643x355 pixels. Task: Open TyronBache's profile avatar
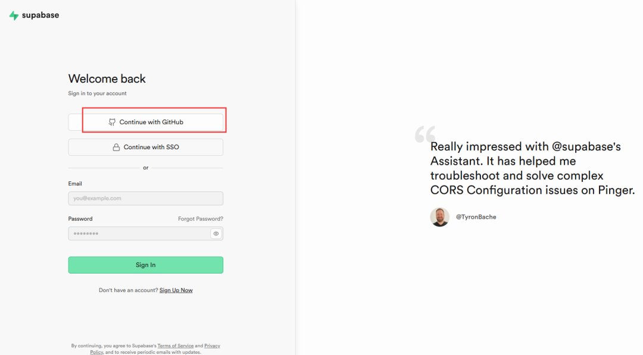click(439, 217)
